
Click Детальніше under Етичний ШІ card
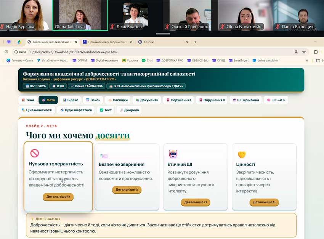coord(196,202)
